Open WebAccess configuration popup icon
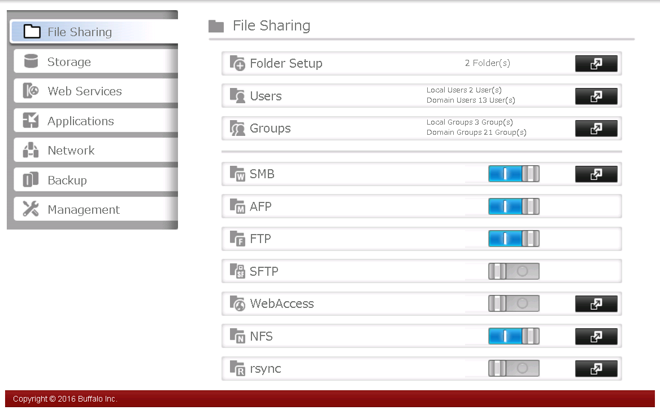Screen dimensions: 660x410 [x=596, y=304]
